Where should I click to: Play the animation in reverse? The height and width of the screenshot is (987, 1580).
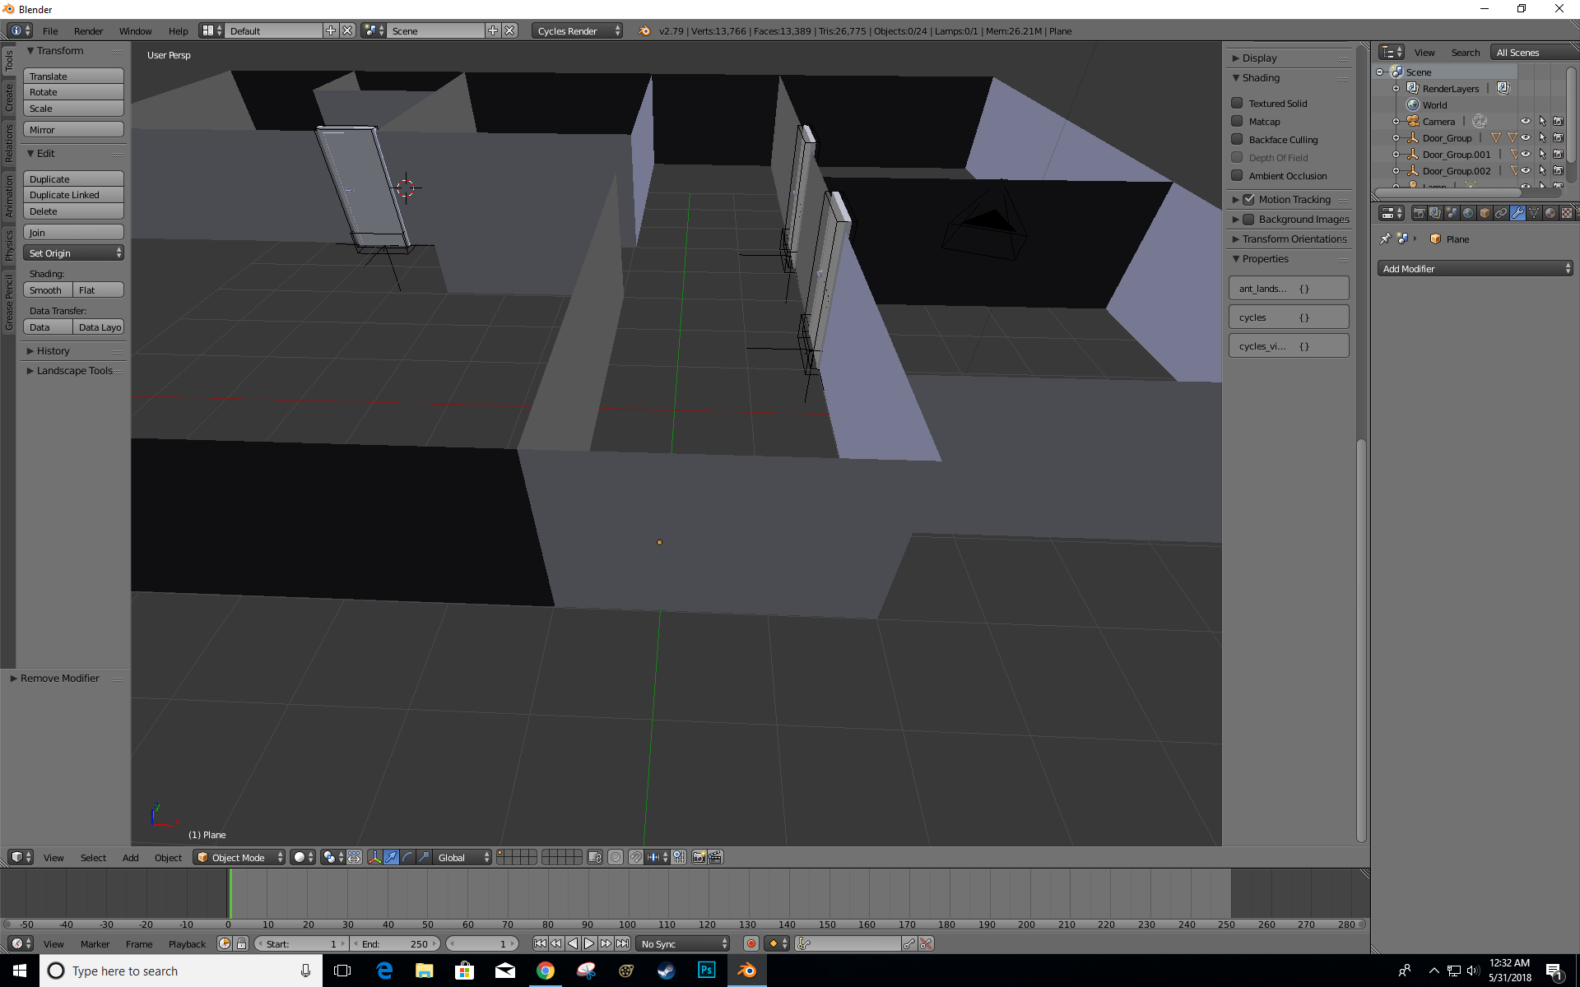[x=573, y=943]
